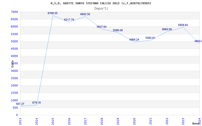
Task: Select the data label 5958.64
Action: click(x=183, y=25)
